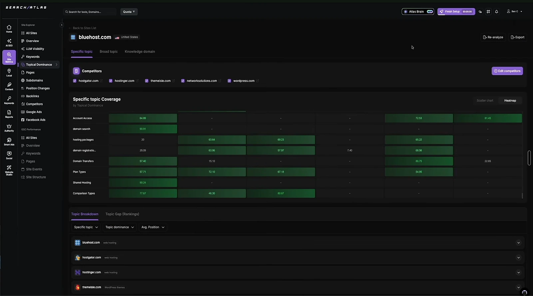Viewport: 533px width, 296px height.
Task: Uncheck the themeisle.com competitor checkbox
Action: pos(147,81)
